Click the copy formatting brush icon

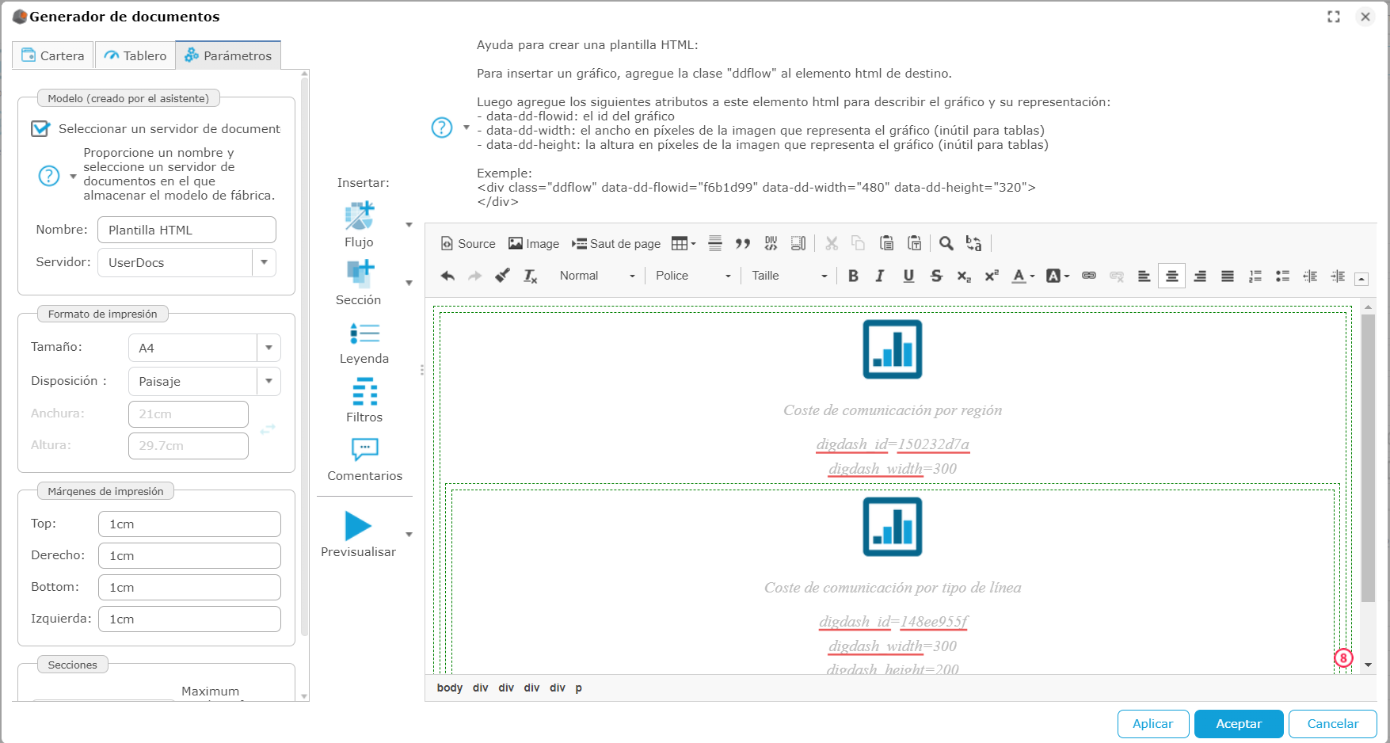tap(503, 276)
